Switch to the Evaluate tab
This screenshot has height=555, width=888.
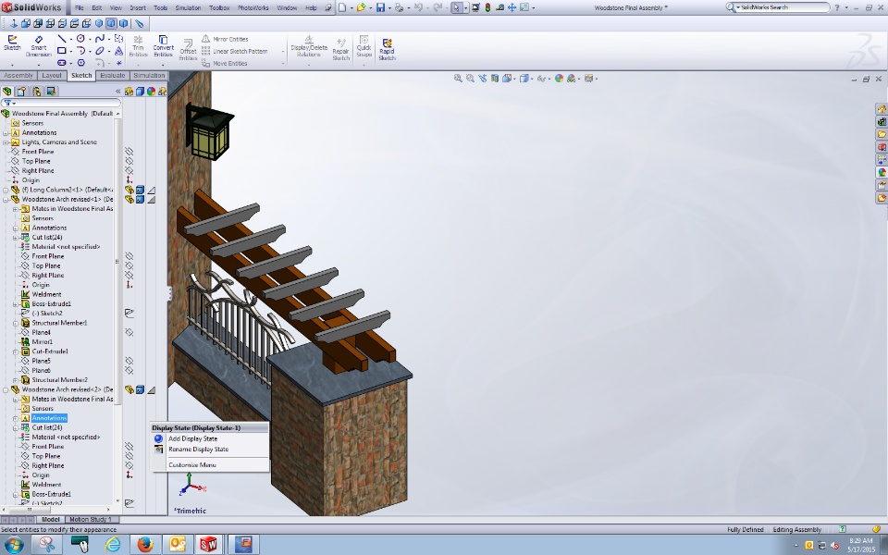(112, 75)
